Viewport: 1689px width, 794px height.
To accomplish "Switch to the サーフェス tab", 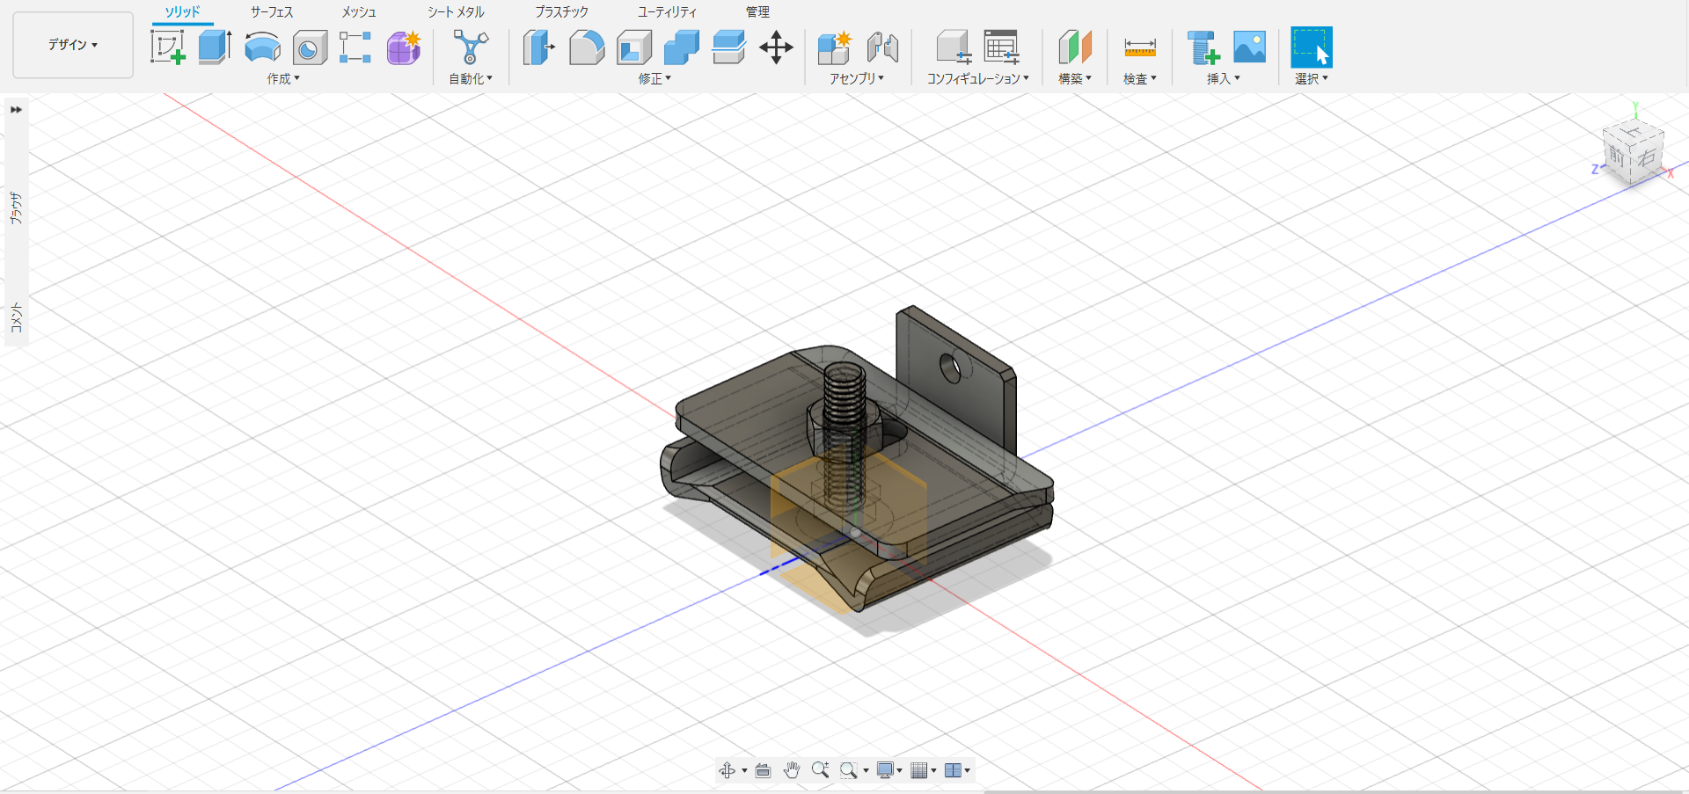I will 272,12.
